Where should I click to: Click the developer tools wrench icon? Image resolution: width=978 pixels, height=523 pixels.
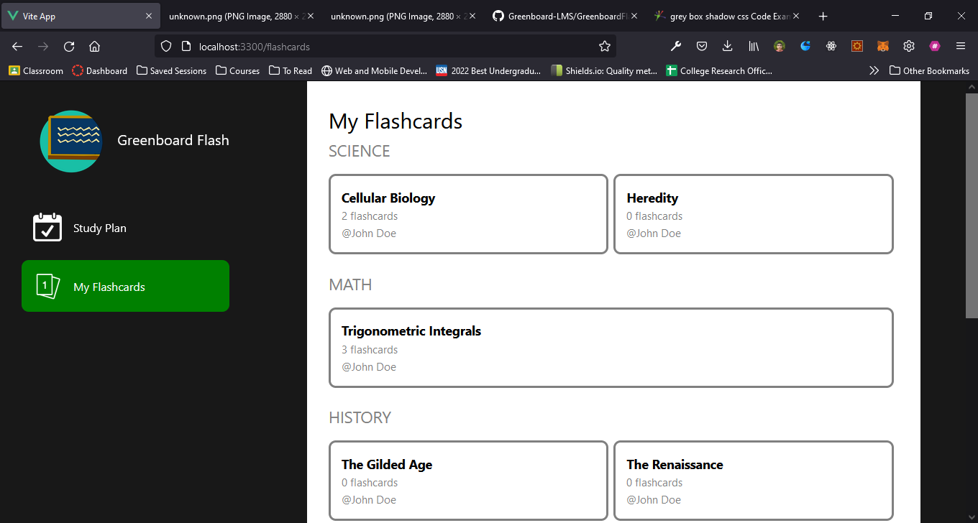pyautogui.click(x=676, y=46)
